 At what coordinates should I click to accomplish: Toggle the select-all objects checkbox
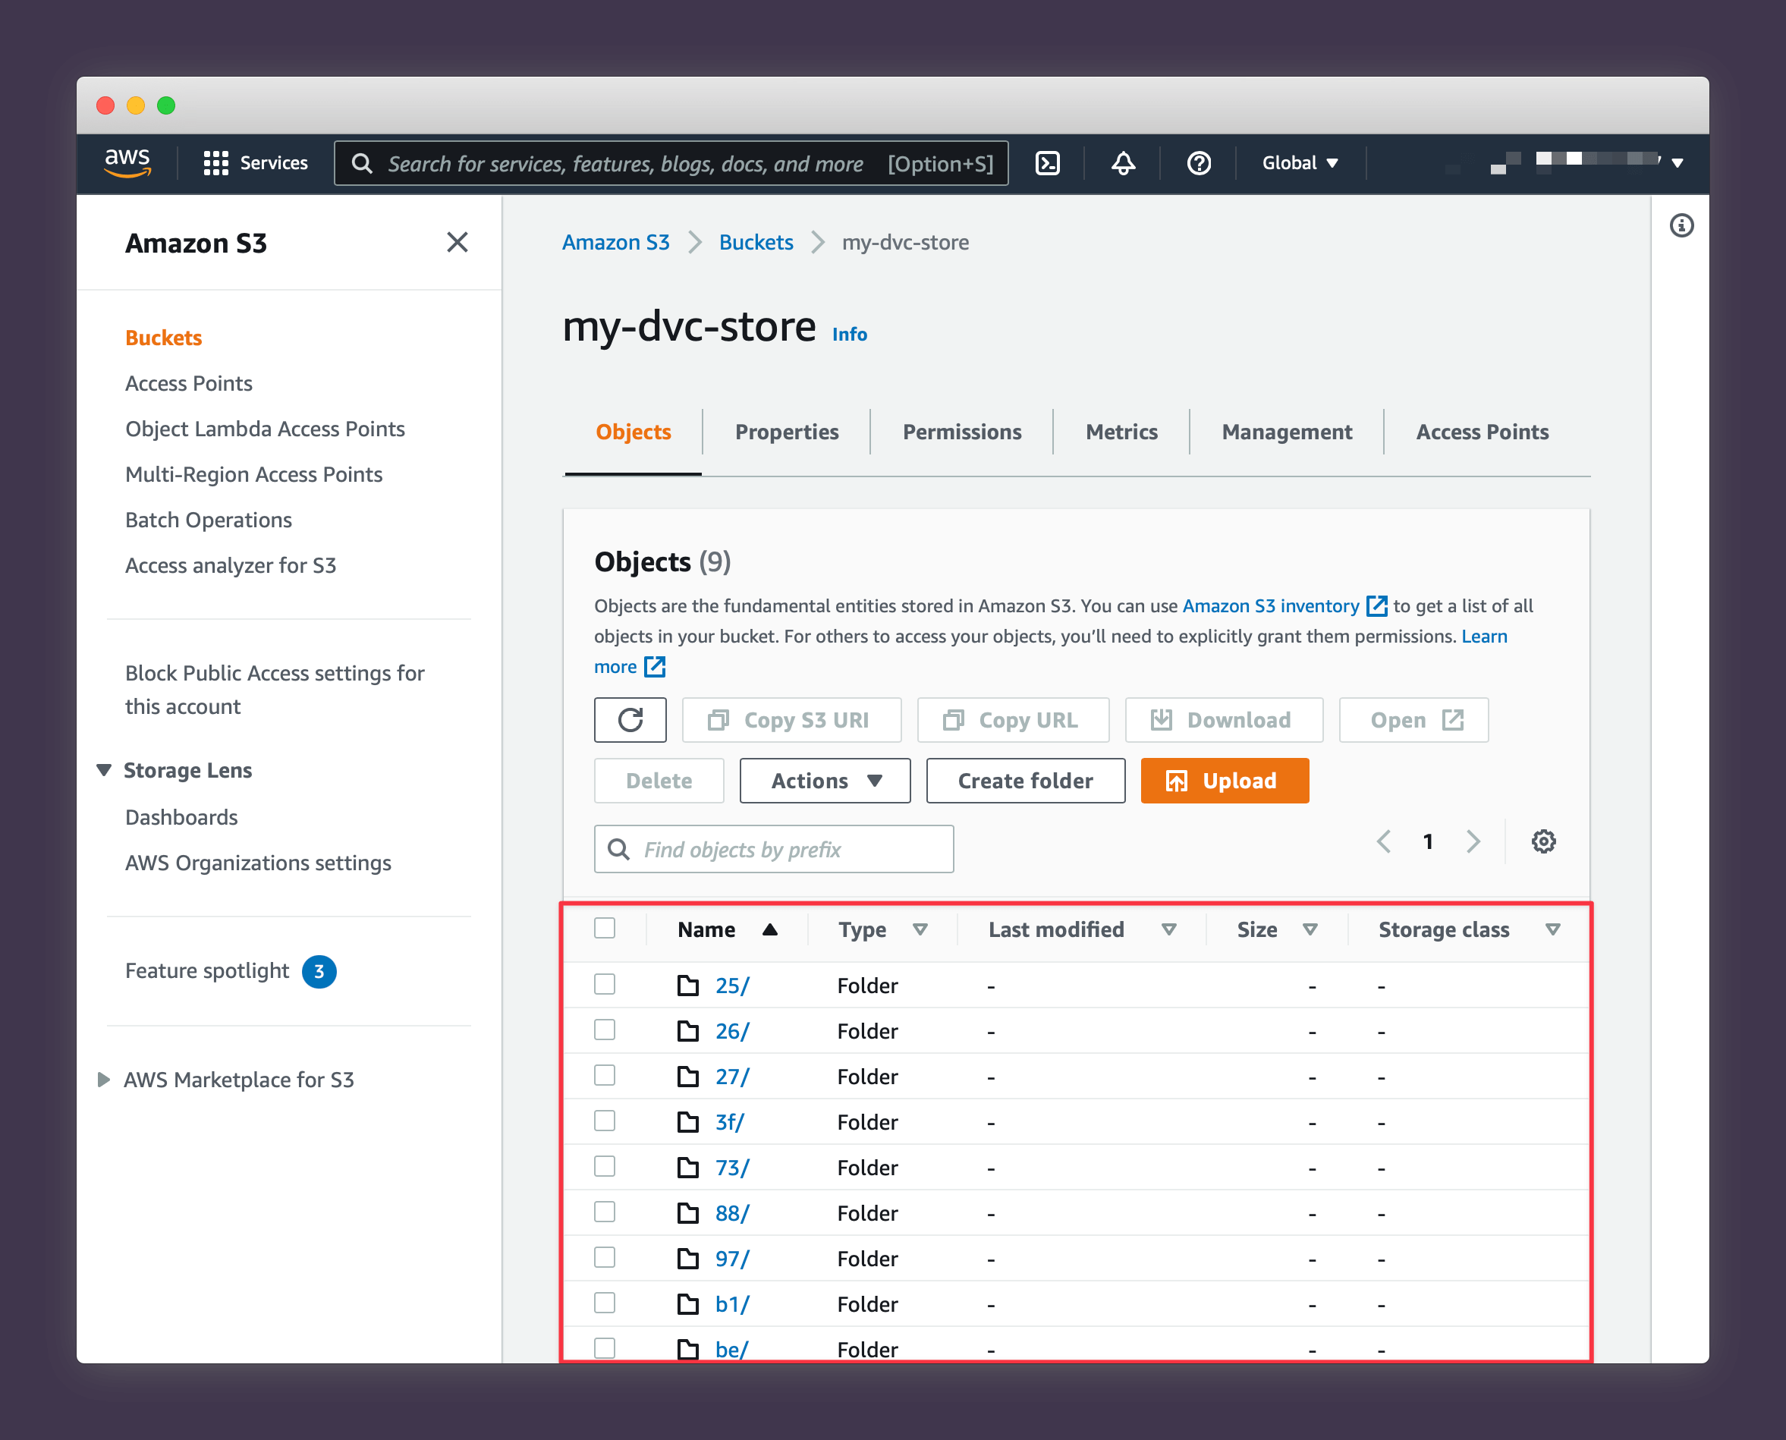[x=605, y=928]
